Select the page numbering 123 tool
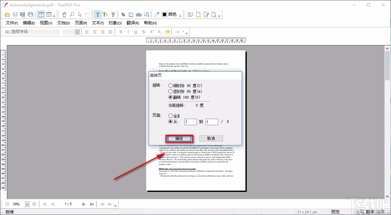This screenshot has width=391, height=215. coord(113,14)
